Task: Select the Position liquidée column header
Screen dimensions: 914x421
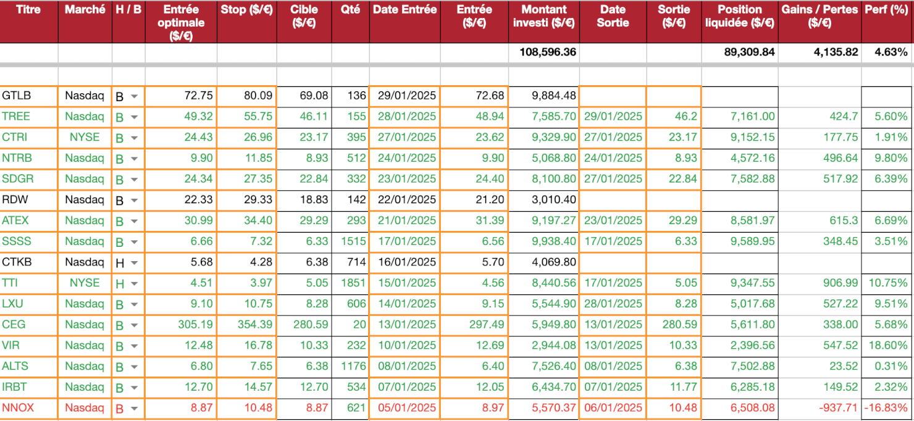Action: click(x=740, y=22)
